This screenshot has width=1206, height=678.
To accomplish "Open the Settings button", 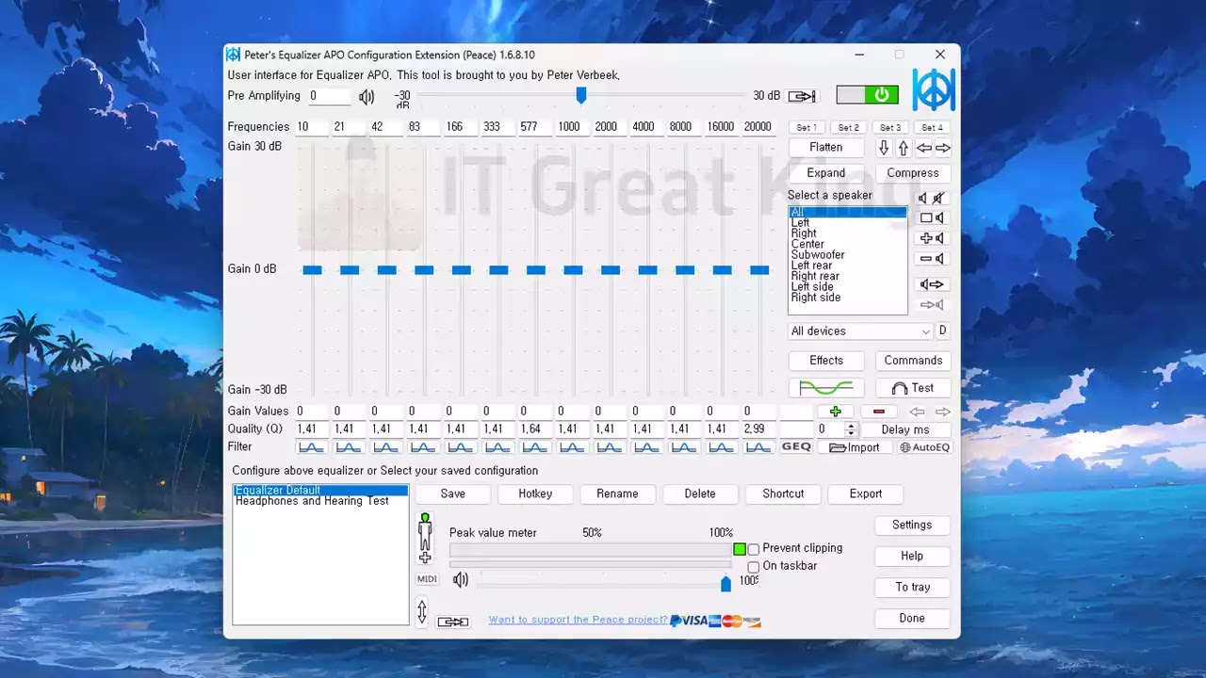I will click(912, 525).
